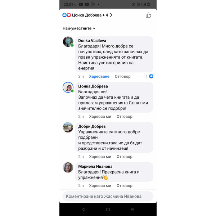Image resolution: width=216 pixels, height=216 pixels.
Task: Tap the Instagram status bar icon
Action: [x=93, y=4]
